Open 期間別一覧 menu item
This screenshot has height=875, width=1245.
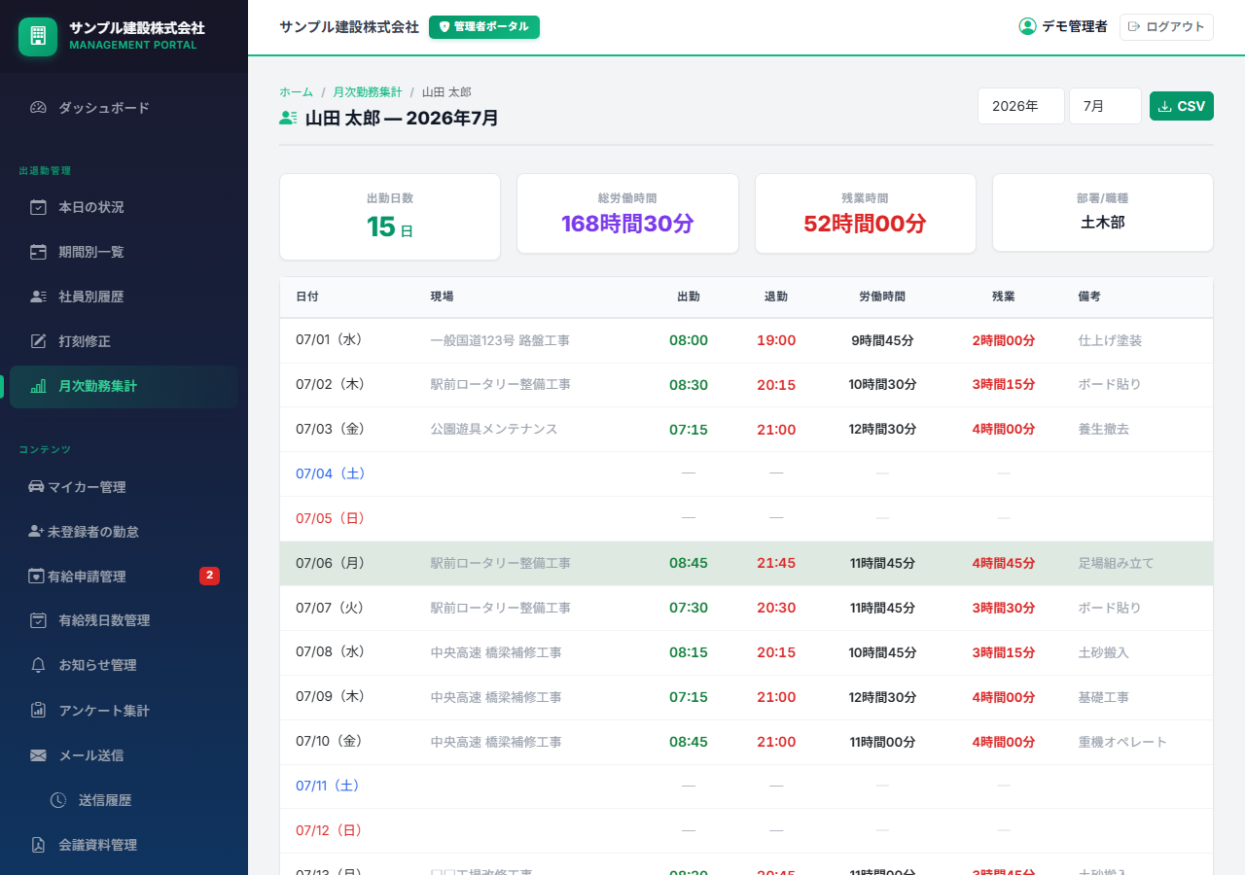pos(124,252)
